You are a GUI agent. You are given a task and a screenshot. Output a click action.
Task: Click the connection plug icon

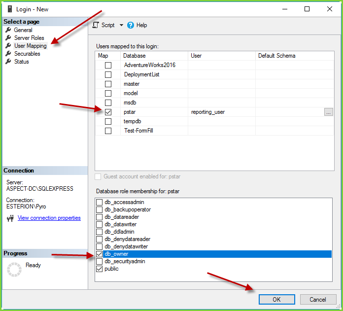coord(10,218)
